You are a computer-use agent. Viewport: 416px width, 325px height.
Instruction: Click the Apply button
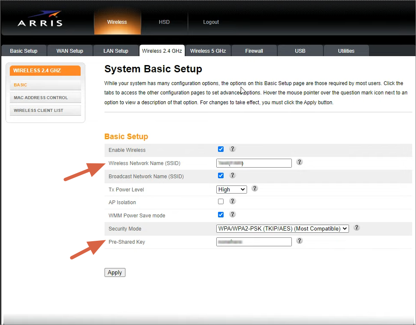click(x=114, y=272)
